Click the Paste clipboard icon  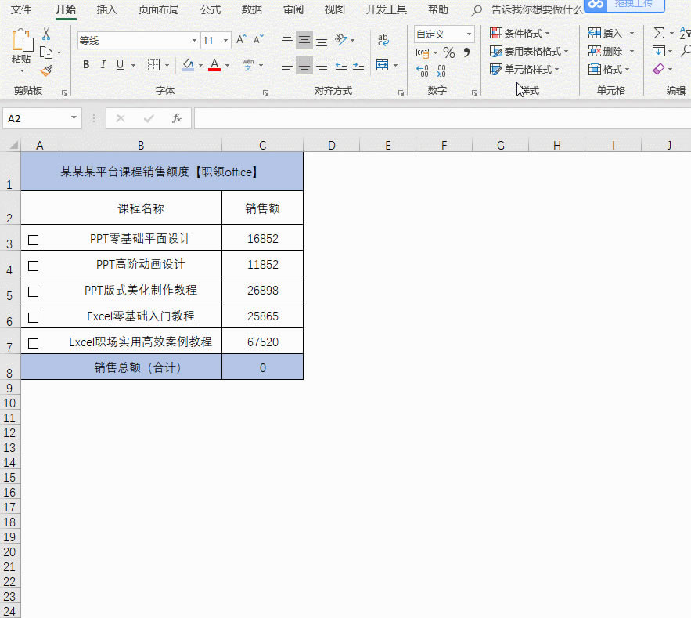point(22,40)
